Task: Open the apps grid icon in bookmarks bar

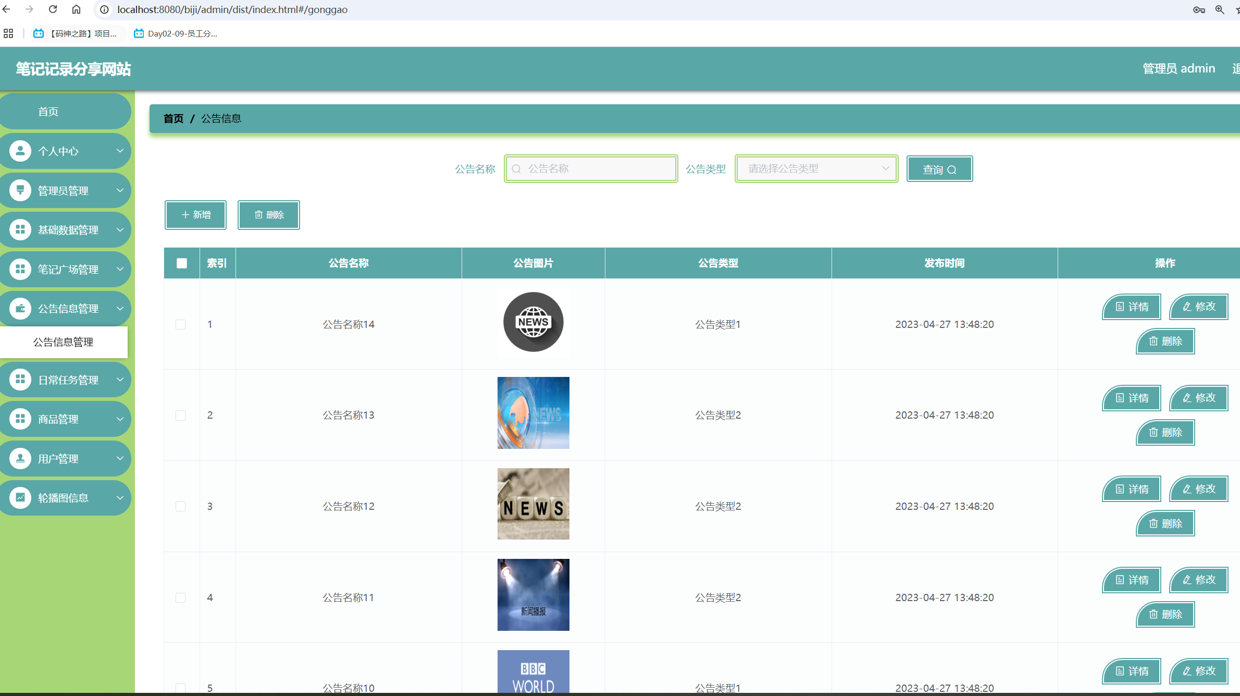Action: click(x=8, y=33)
